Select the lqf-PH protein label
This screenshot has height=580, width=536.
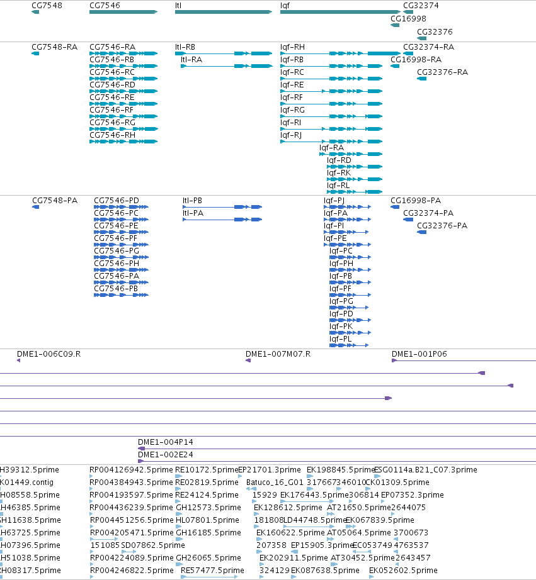coord(341,264)
